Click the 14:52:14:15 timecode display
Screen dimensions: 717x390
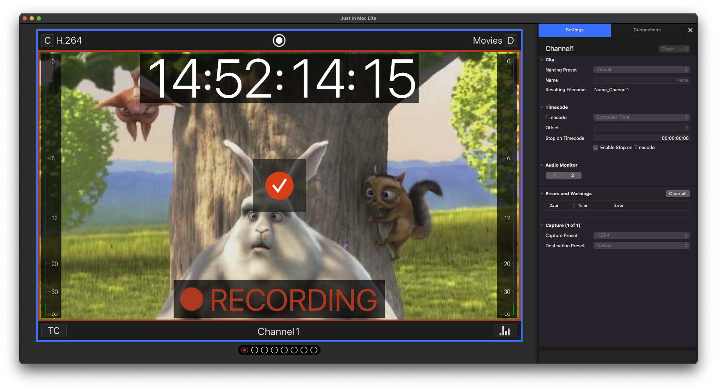[279, 78]
